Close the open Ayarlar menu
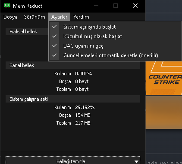The height and width of the screenshot is (164, 182). pyautogui.click(x=59, y=17)
